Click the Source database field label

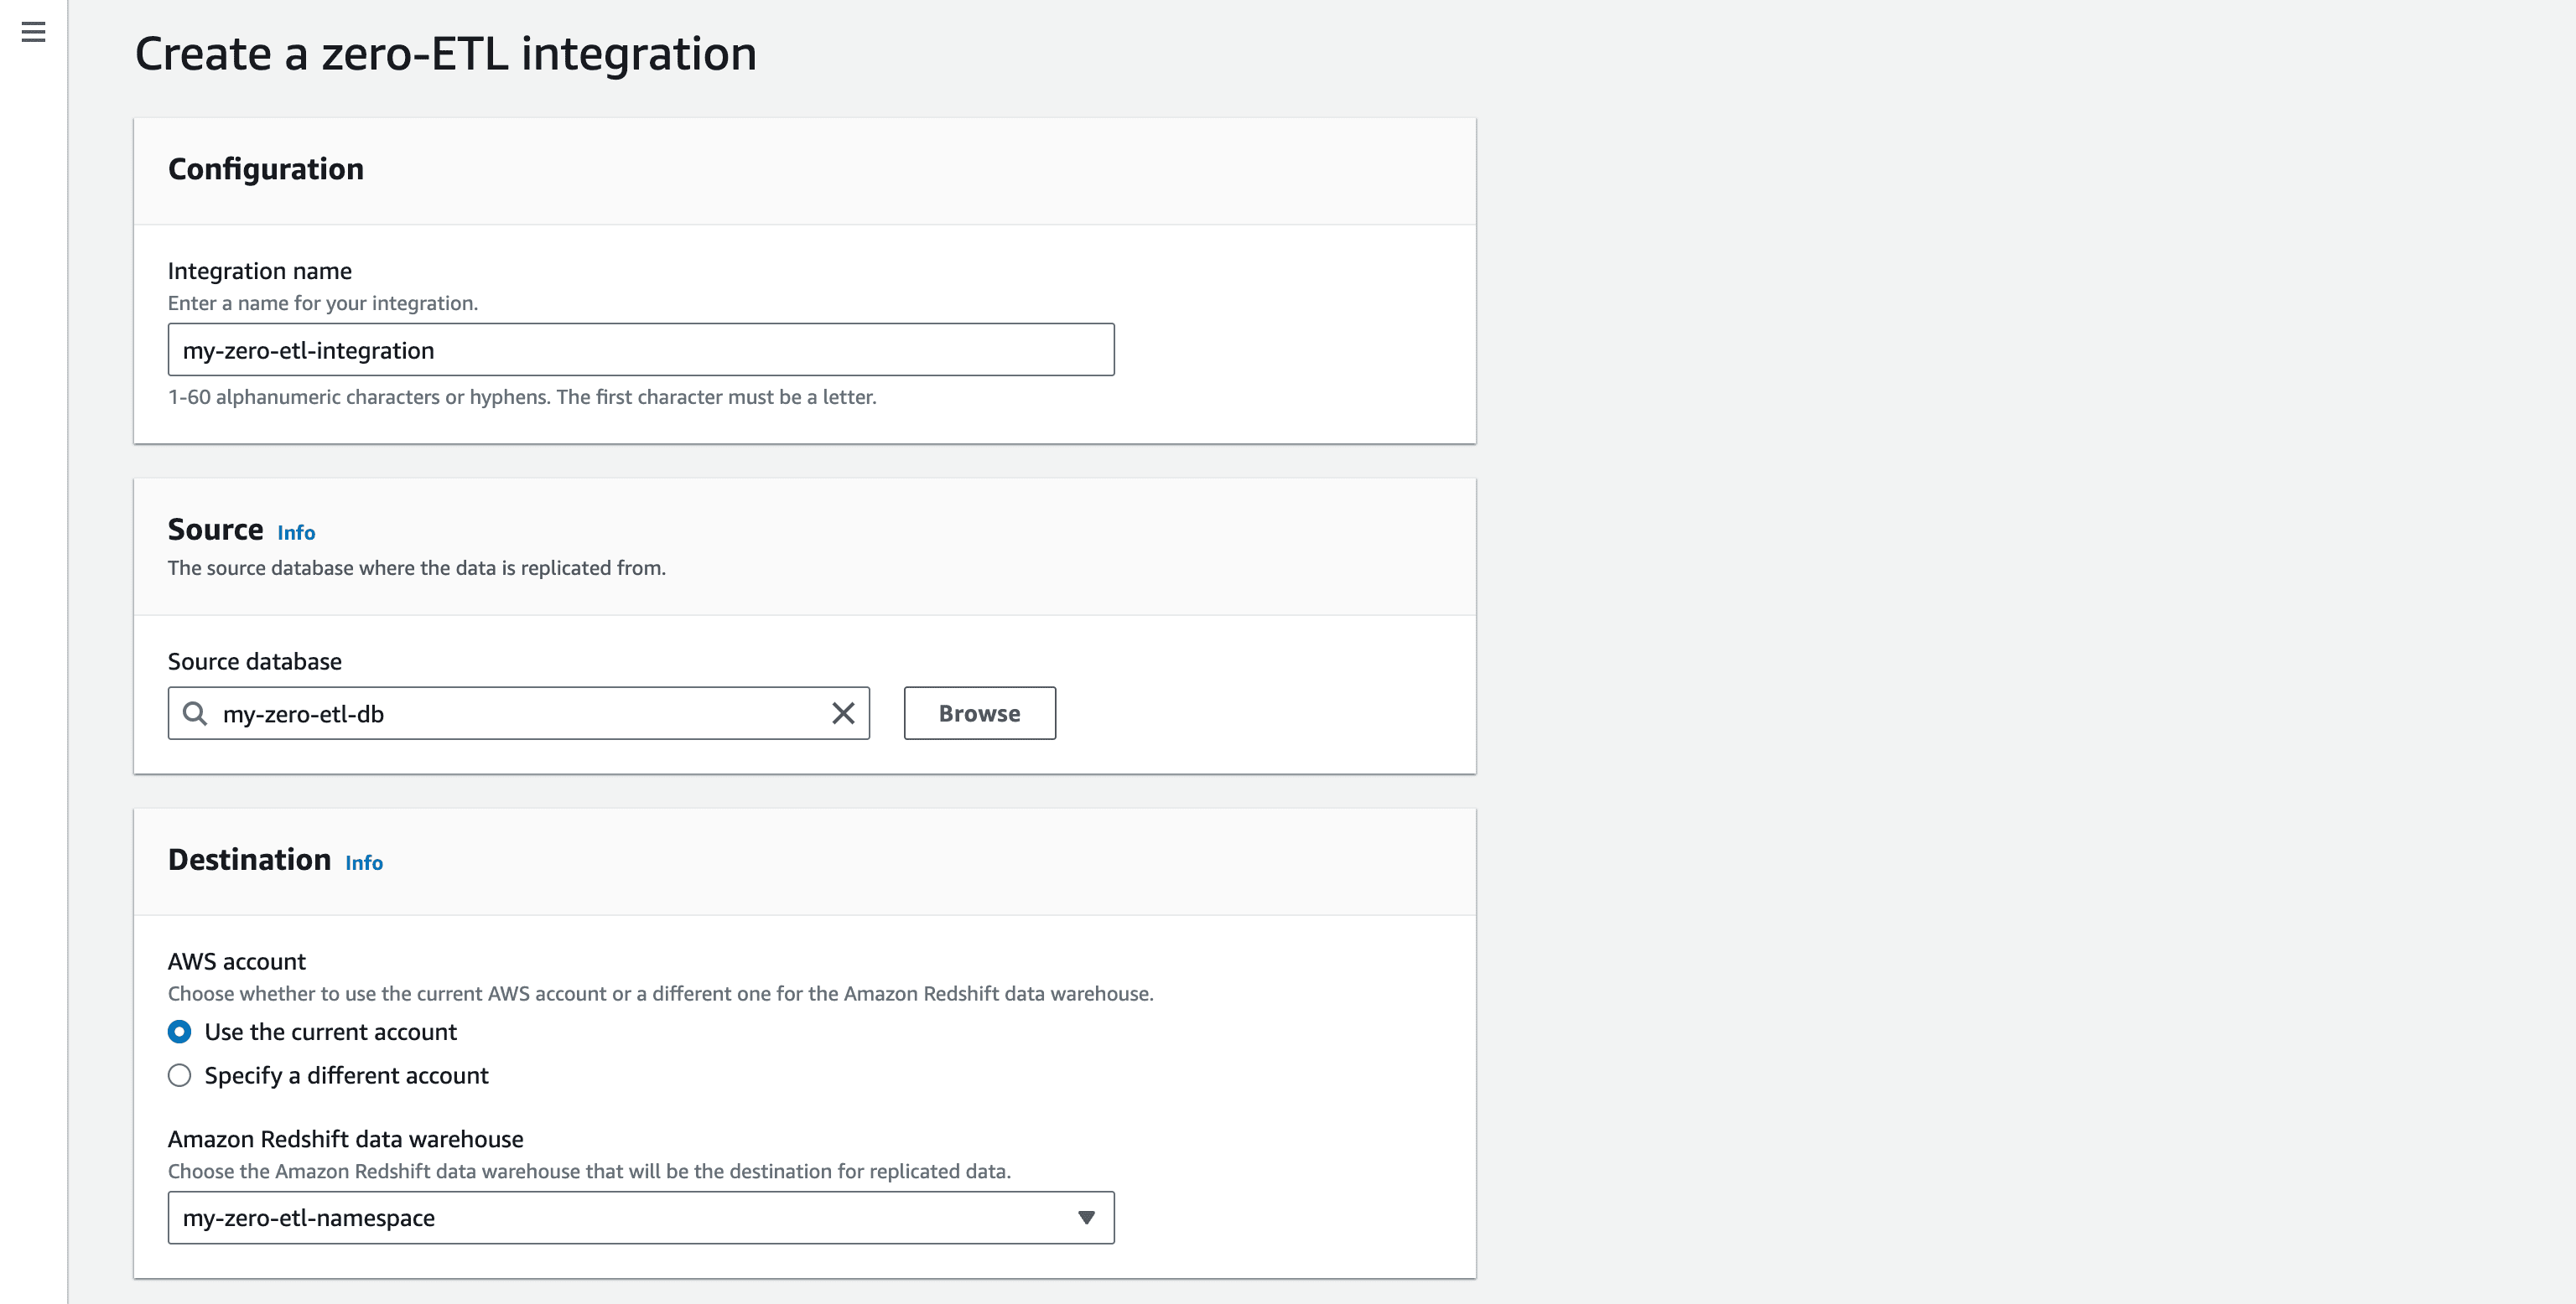(x=255, y=661)
